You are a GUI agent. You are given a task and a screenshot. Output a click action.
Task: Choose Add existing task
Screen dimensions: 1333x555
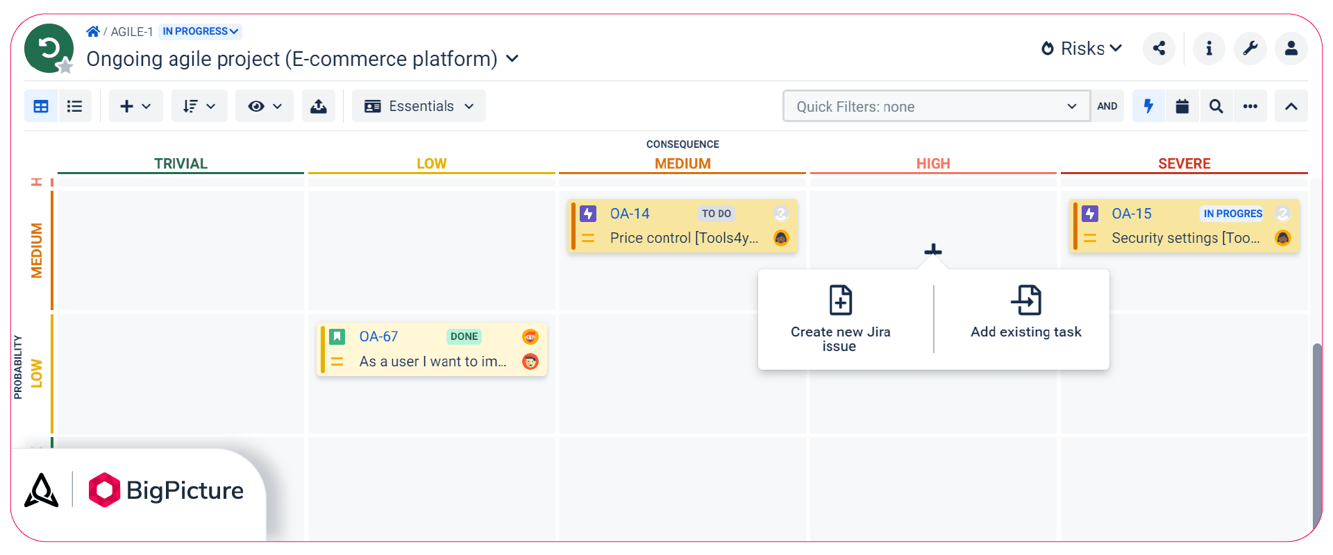[1026, 312]
